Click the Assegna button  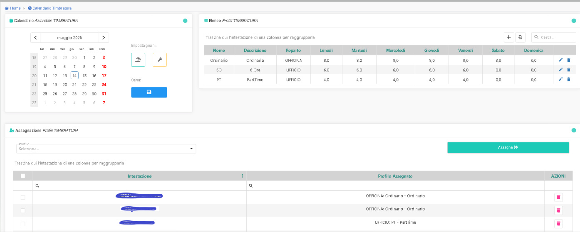pos(508,147)
